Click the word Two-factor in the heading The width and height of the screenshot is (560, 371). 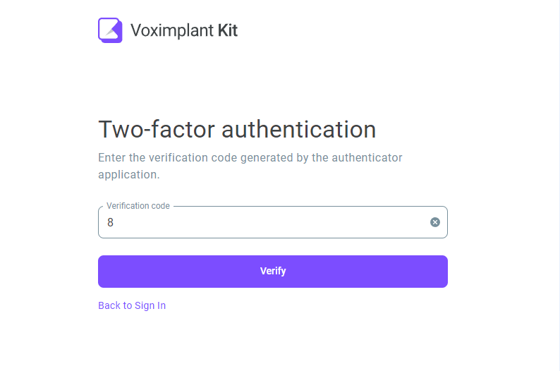(157, 129)
